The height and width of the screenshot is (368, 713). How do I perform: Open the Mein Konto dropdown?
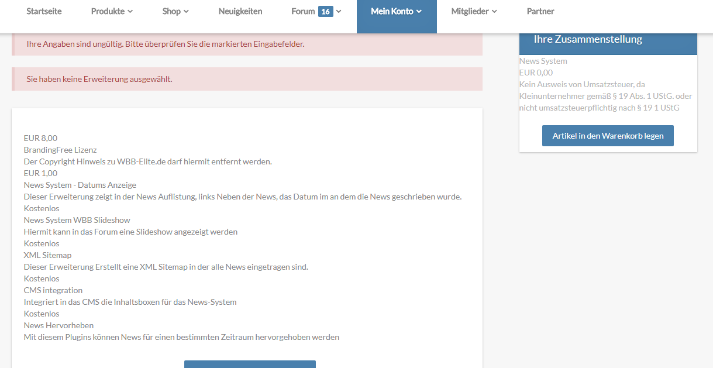point(396,12)
